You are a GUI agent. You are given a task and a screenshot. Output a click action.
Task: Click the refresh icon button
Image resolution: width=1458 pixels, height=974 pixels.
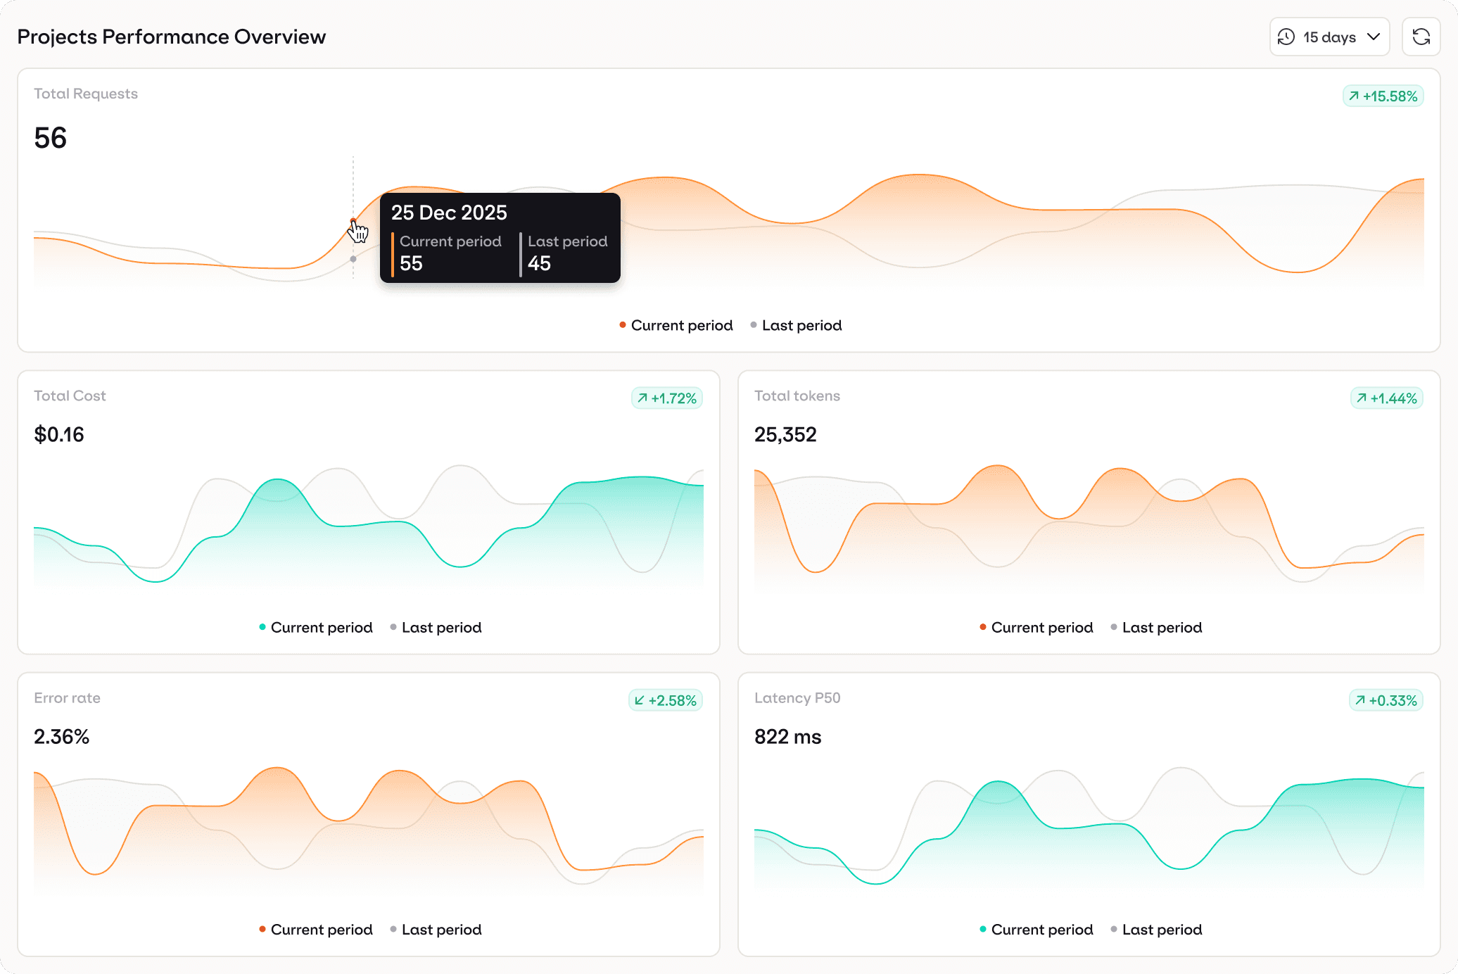coord(1421,37)
